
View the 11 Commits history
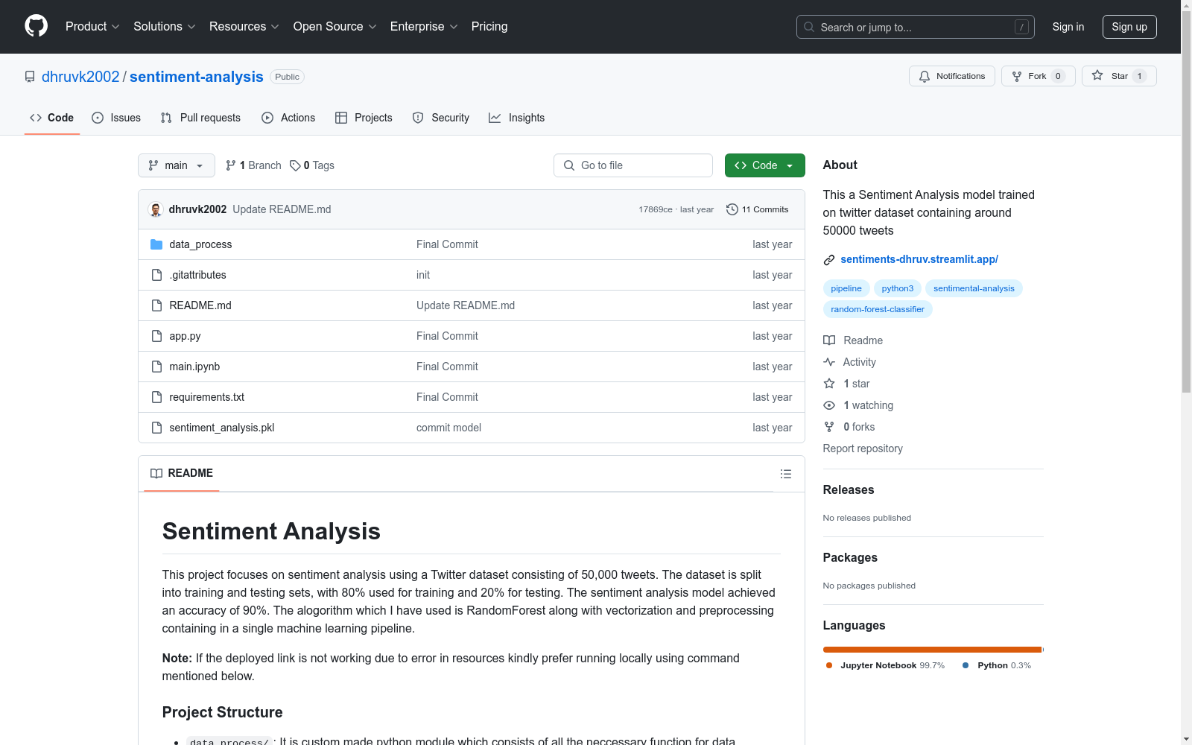(757, 209)
